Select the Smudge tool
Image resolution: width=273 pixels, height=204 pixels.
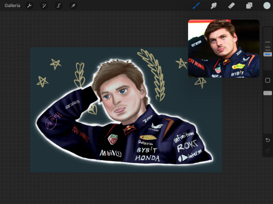pyautogui.click(x=214, y=6)
